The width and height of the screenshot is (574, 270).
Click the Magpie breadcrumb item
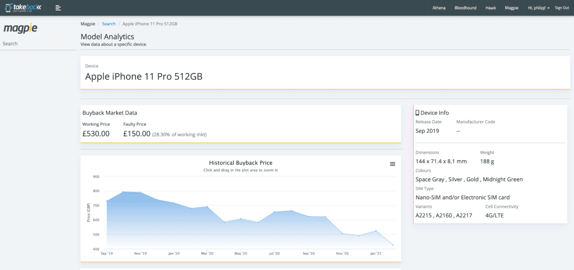pos(88,24)
